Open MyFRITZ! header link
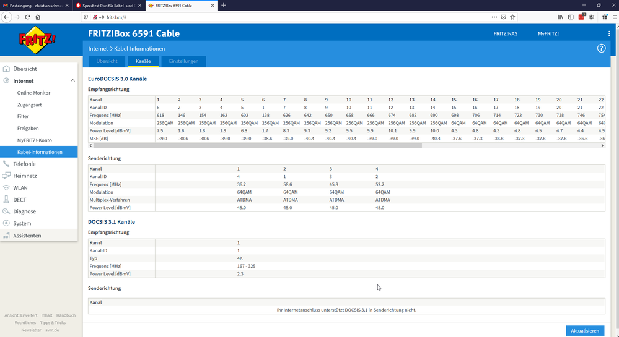619x337 pixels. (x=548, y=33)
